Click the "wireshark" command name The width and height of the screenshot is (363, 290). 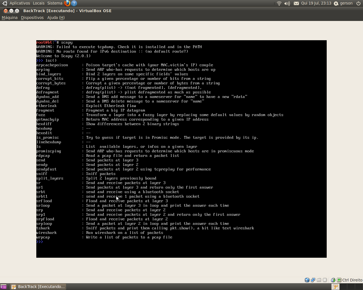coord(47,233)
